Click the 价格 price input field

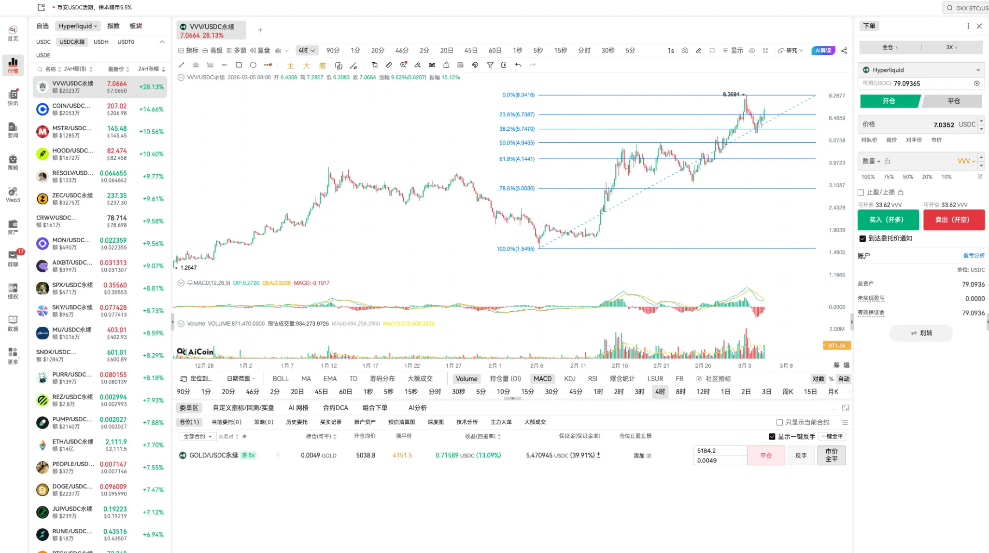pyautogui.click(x=918, y=124)
